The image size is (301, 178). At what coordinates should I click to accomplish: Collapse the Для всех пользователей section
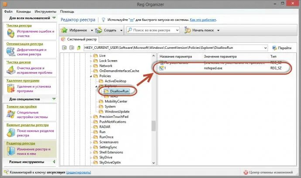pos(54,18)
